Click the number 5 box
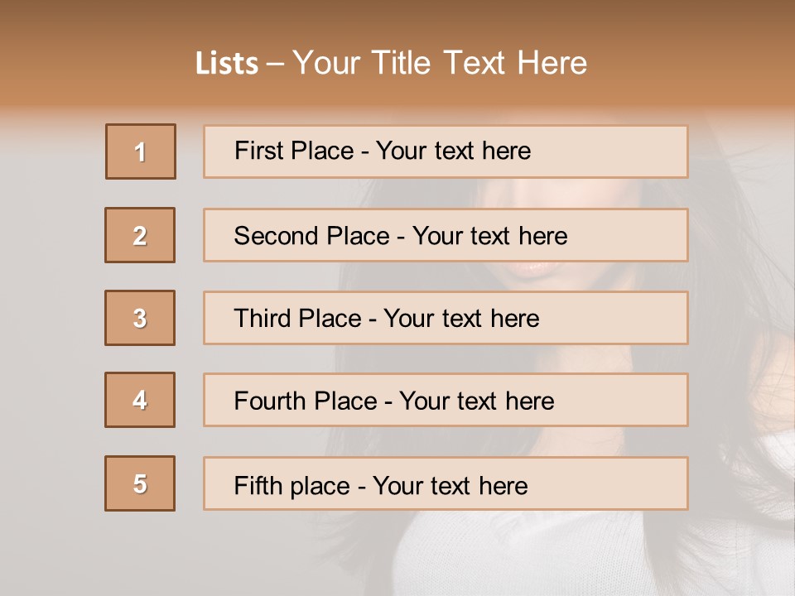Screen dimensions: 795x596 [140, 483]
